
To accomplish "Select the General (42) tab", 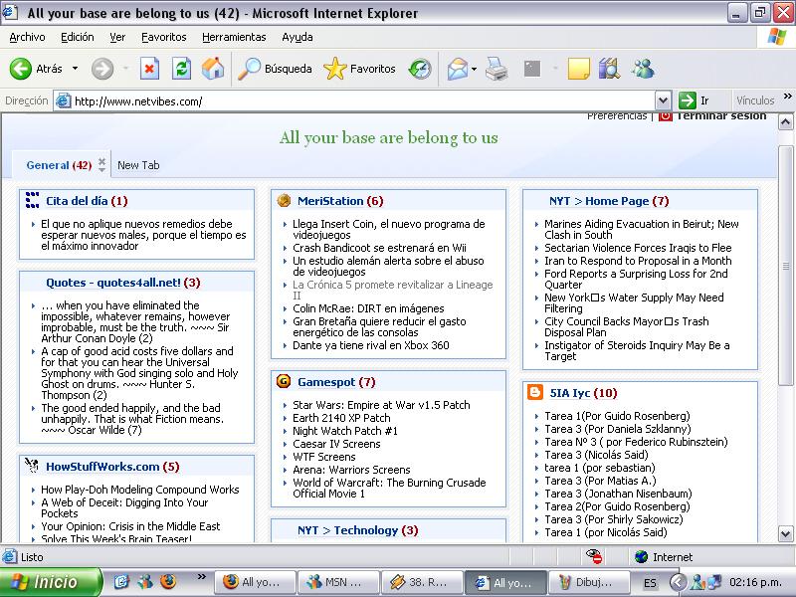I will pyautogui.click(x=59, y=165).
